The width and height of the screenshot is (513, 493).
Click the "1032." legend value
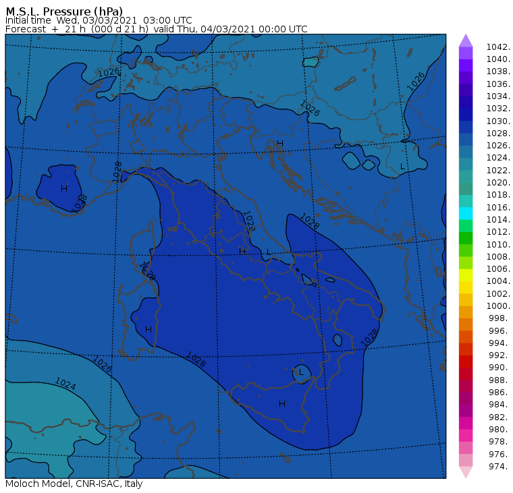(x=498, y=108)
